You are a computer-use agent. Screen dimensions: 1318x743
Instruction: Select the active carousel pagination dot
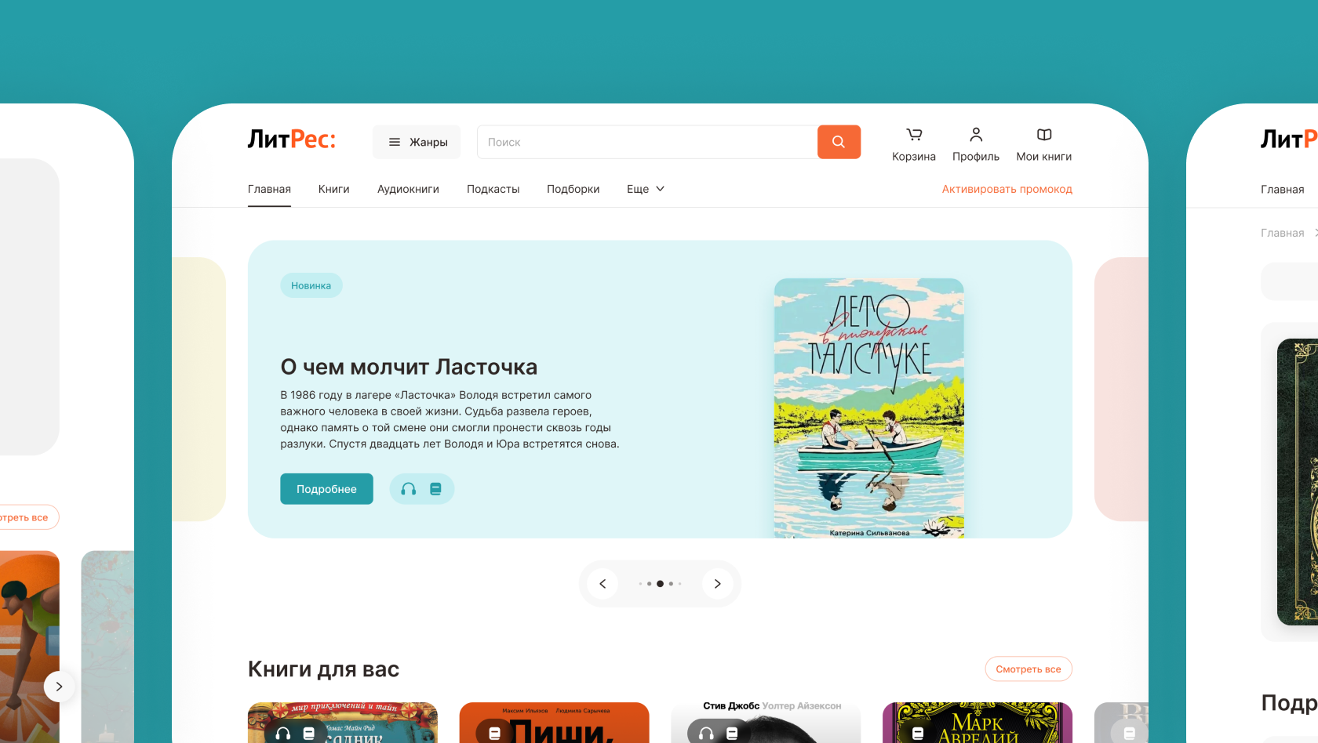coord(660,584)
